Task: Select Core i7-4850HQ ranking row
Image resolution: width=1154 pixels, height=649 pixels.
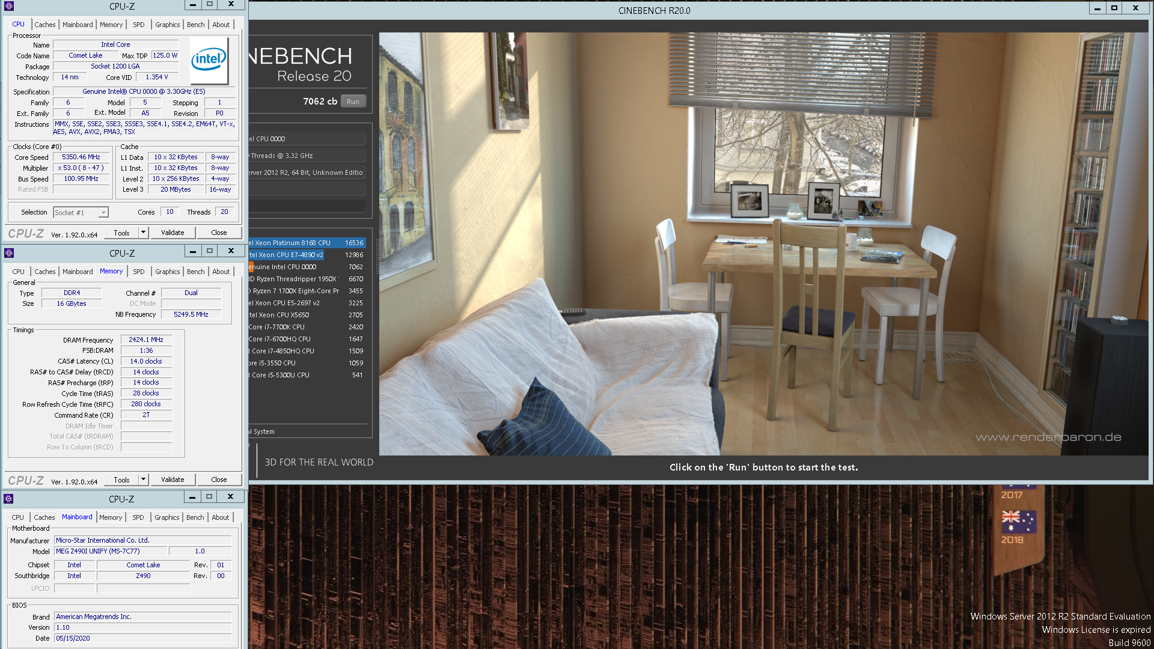Action: coord(307,351)
